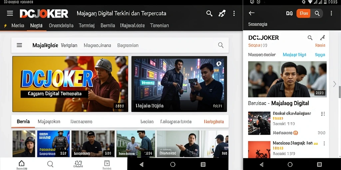Click the pin icon beside the right panel's DCJOKER title

(322, 38)
